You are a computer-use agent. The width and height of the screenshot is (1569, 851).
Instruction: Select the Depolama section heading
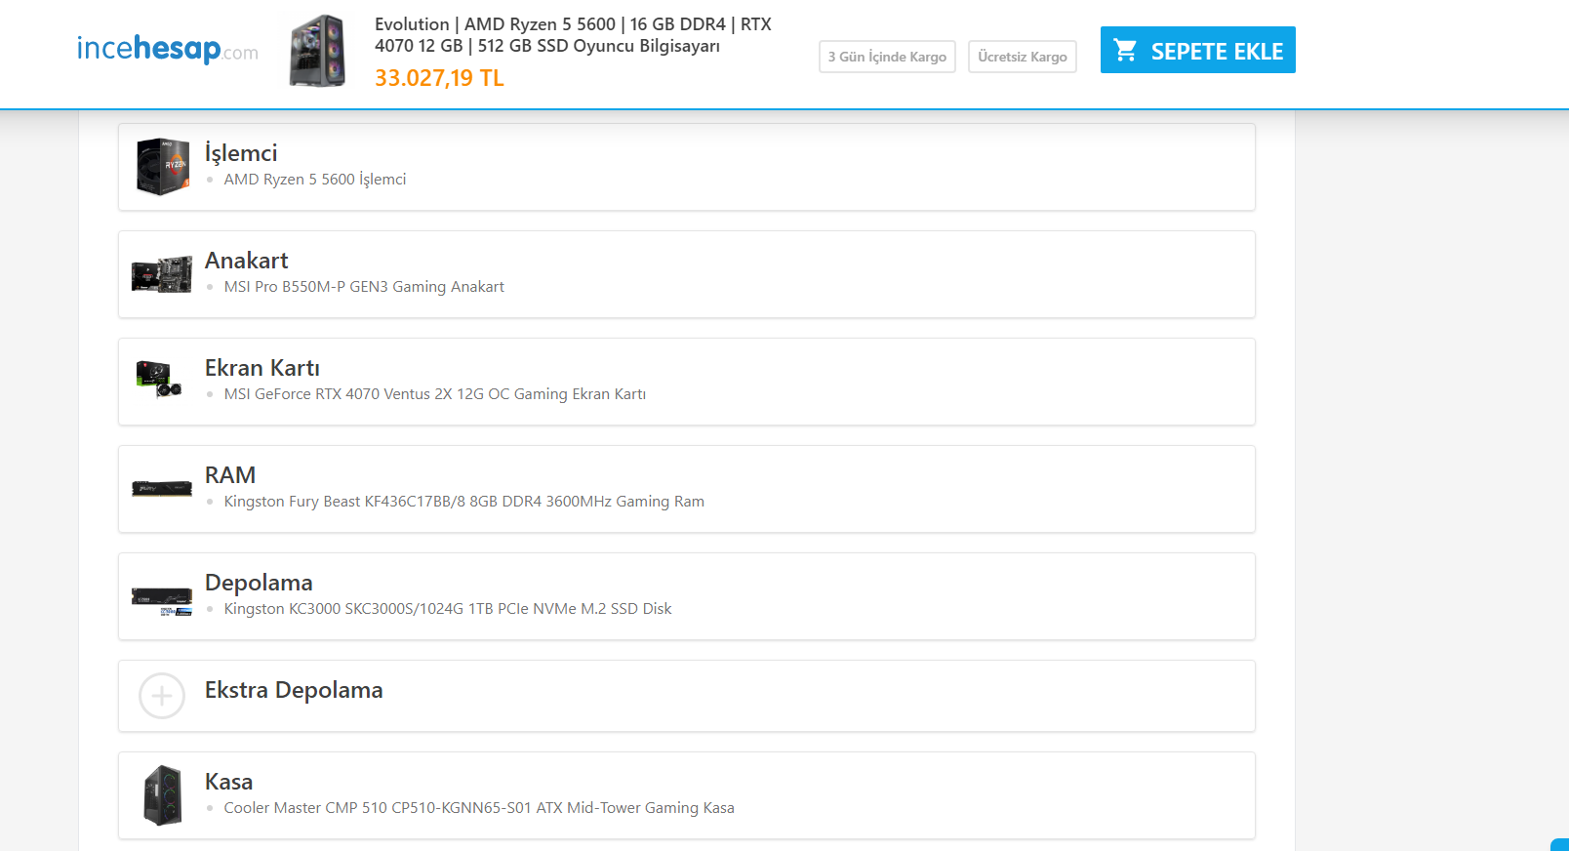click(x=259, y=583)
